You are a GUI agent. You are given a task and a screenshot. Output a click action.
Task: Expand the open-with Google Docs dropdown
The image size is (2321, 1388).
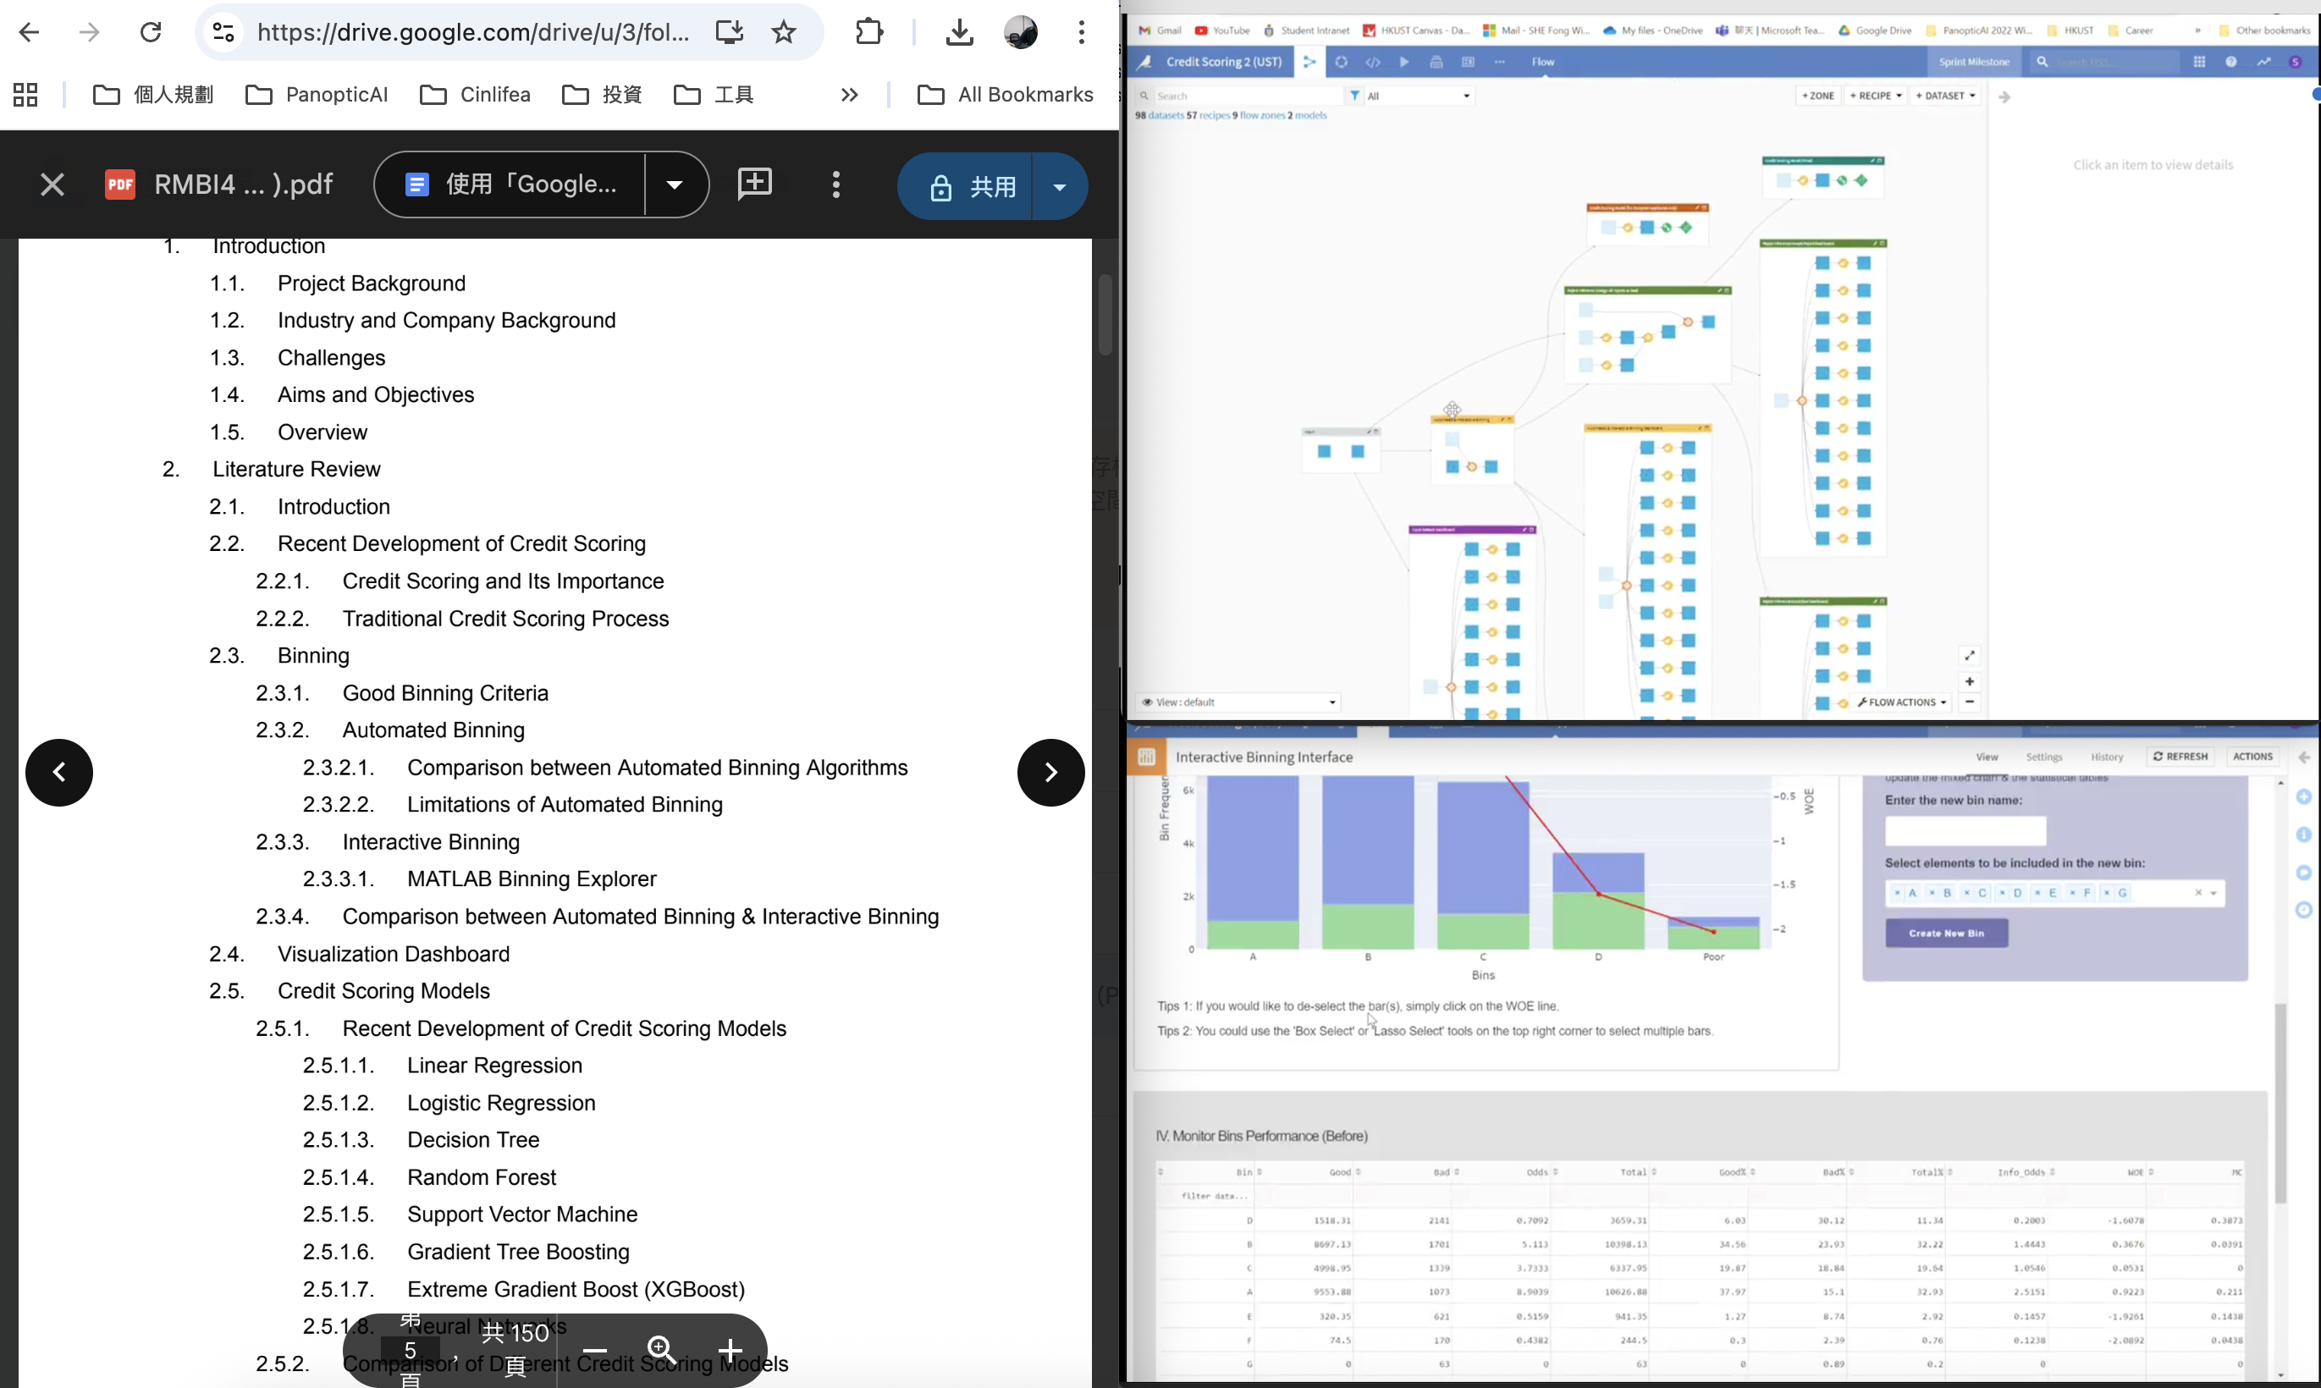point(675,185)
